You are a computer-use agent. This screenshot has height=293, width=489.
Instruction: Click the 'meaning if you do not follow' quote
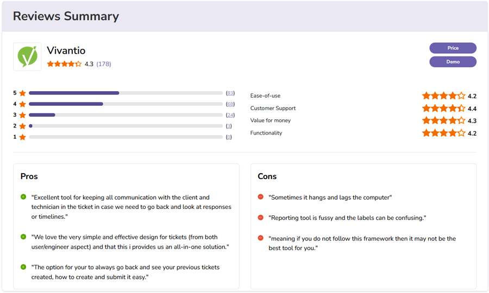(x=362, y=243)
